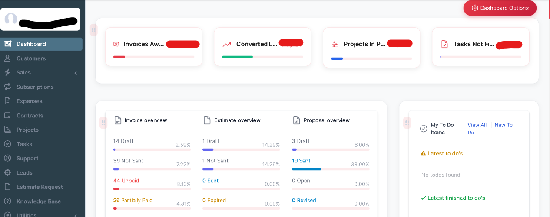
Task: Click the Tasks Not Finished card
Action: click(480, 47)
